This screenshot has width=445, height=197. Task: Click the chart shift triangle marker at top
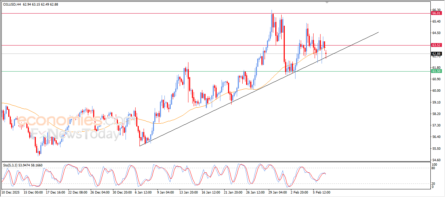point(327,2)
